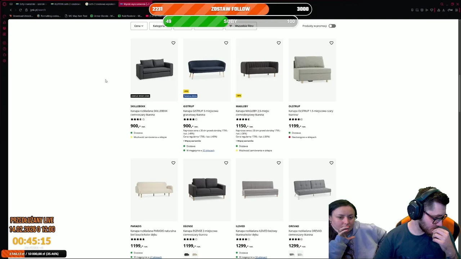Click MAGLEBY price 1150,-

242,126
